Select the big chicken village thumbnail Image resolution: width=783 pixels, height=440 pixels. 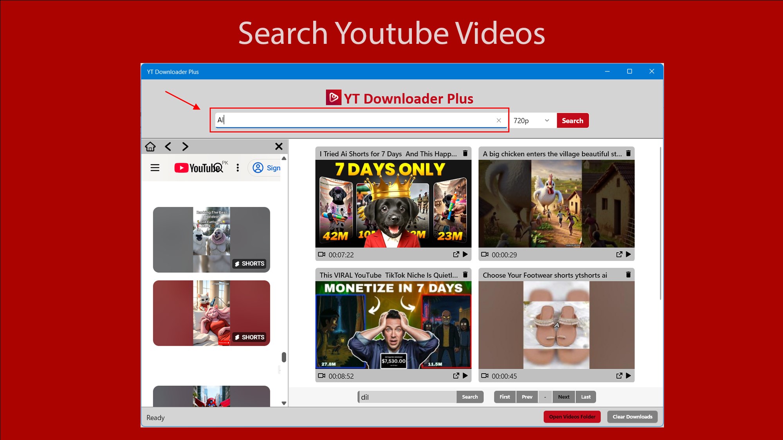point(556,204)
